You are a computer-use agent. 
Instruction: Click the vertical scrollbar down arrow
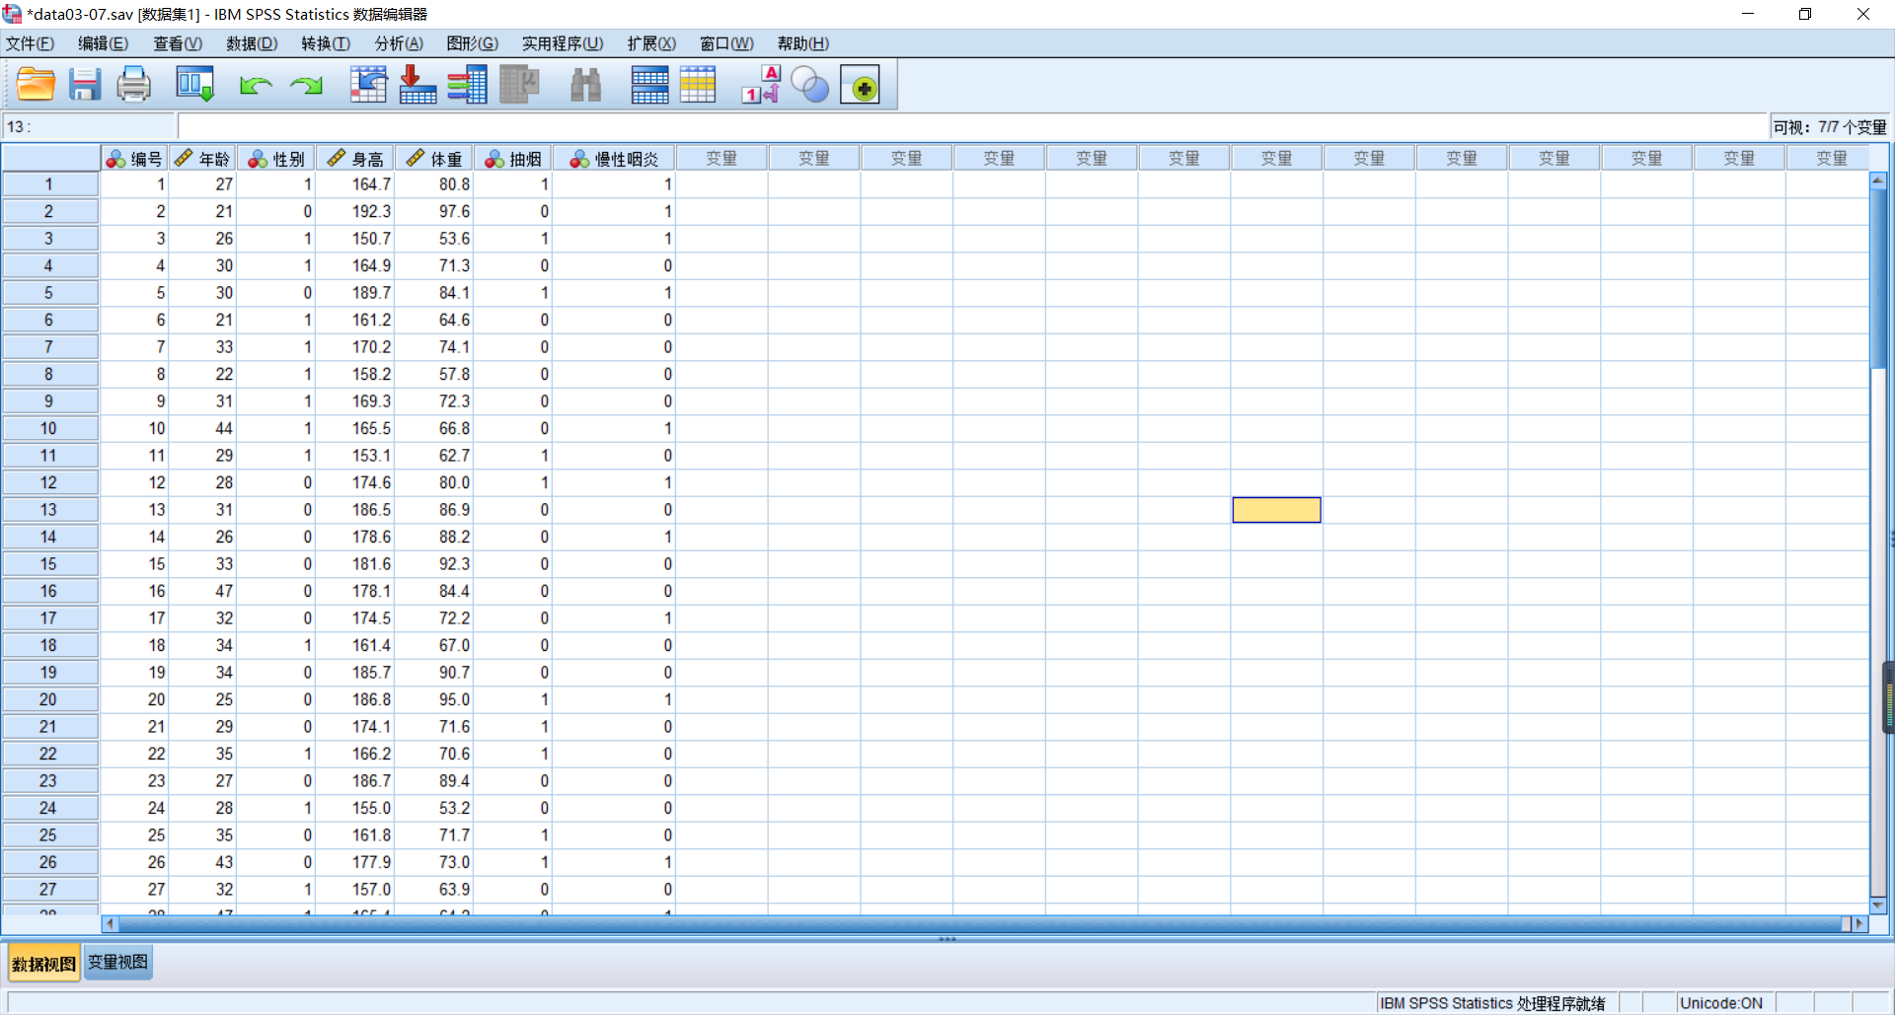1878,905
